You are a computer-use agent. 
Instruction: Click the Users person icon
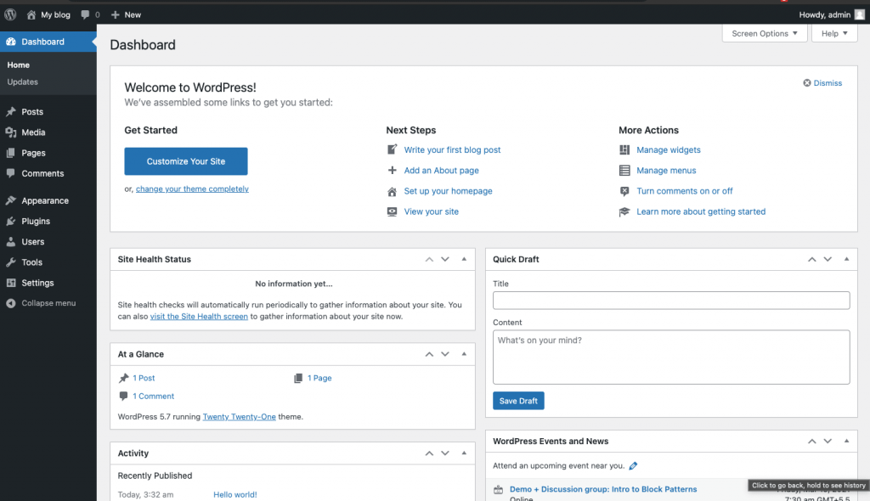[10, 241]
